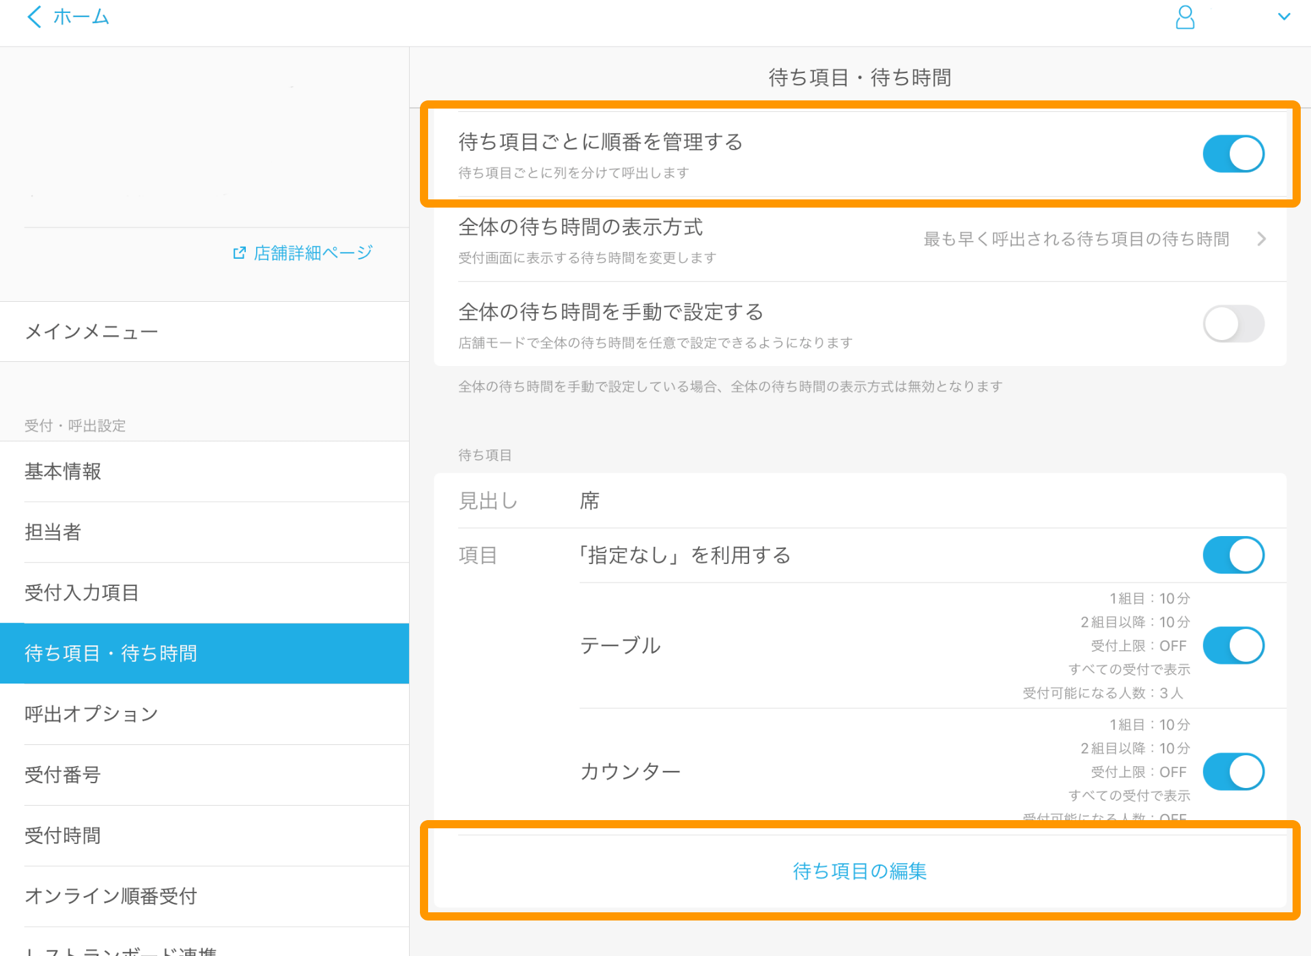The height and width of the screenshot is (956, 1311).
Task: Select 受付時間 in sidebar
Action: tap(204, 836)
